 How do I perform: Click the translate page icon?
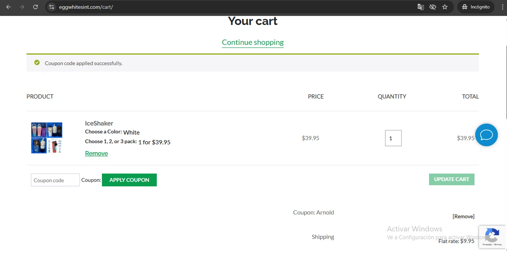[420, 7]
